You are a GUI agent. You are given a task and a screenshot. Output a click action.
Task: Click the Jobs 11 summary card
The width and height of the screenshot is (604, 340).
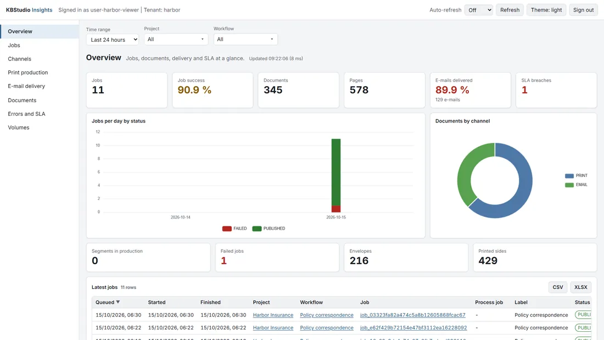click(x=127, y=90)
